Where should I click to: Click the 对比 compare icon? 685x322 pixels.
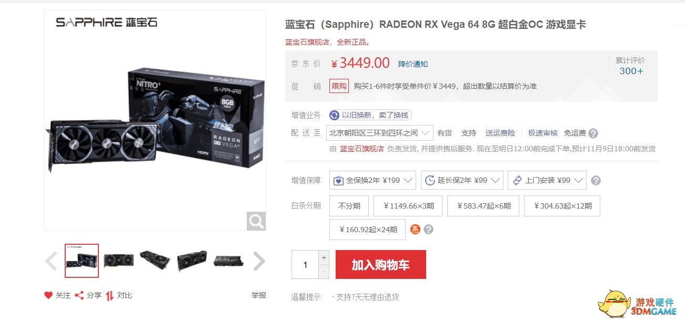coord(109,295)
